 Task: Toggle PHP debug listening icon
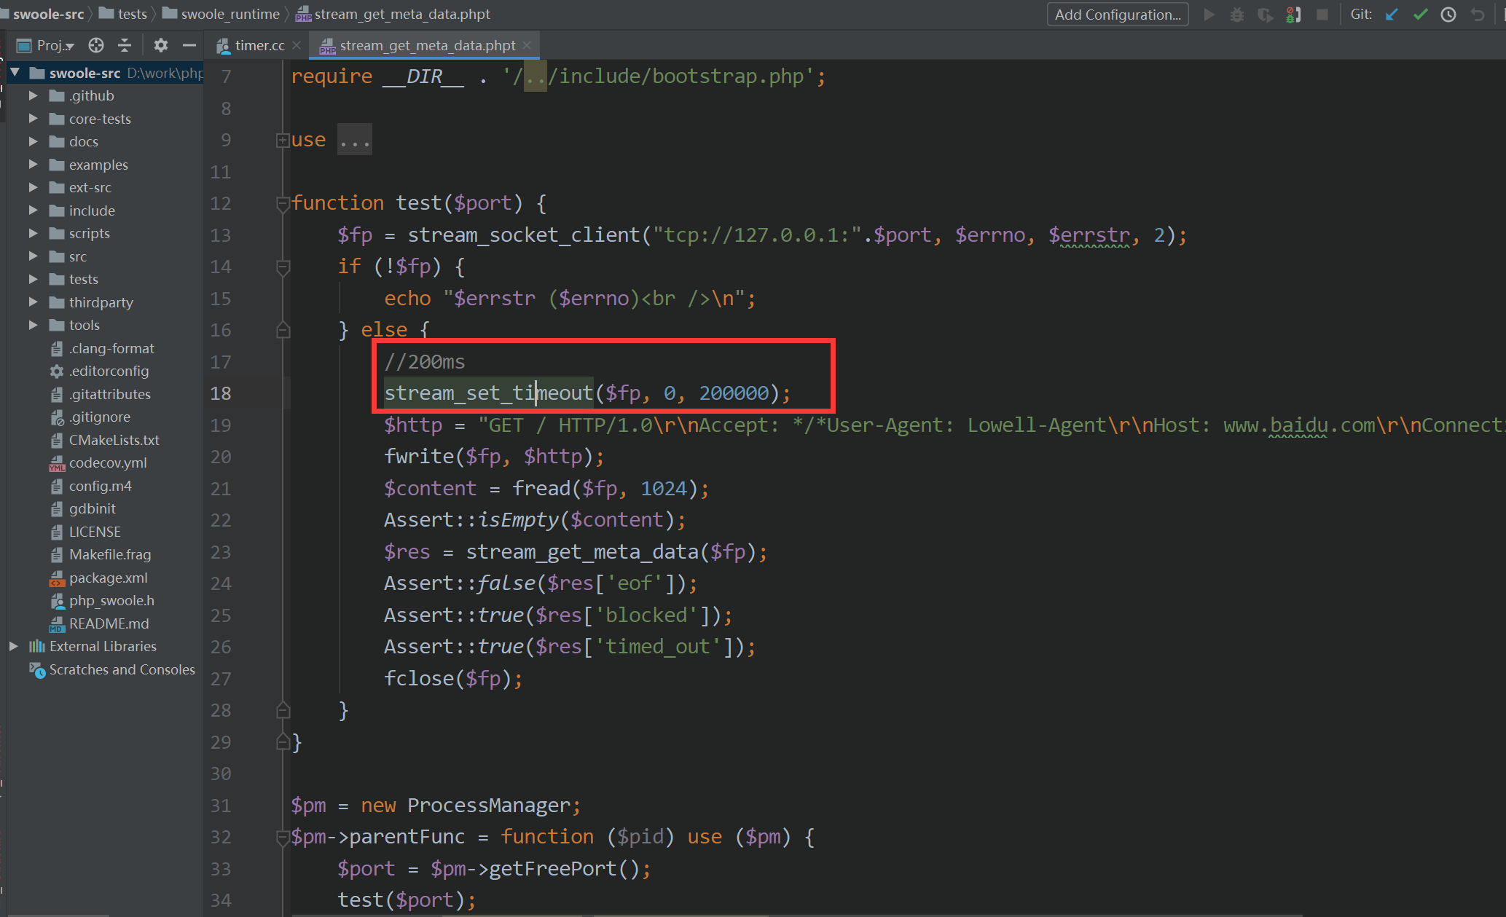[1293, 15]
